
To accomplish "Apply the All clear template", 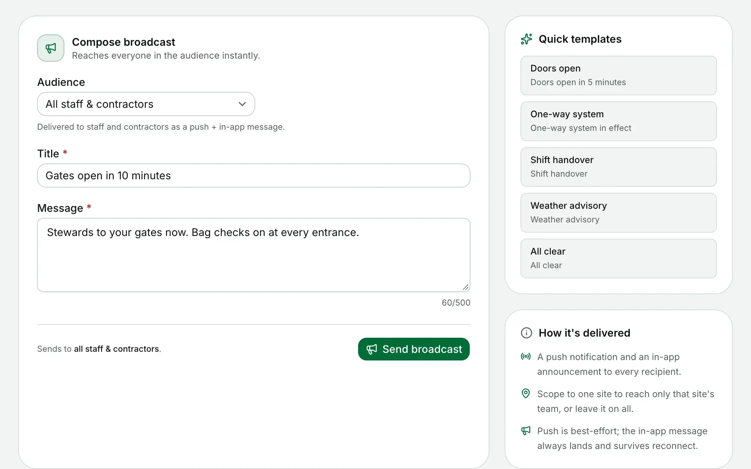I will pyautogui.click(x=619, y=258).
